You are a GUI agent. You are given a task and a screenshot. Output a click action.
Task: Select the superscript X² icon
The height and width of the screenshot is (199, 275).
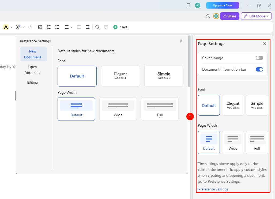[18, 27]
